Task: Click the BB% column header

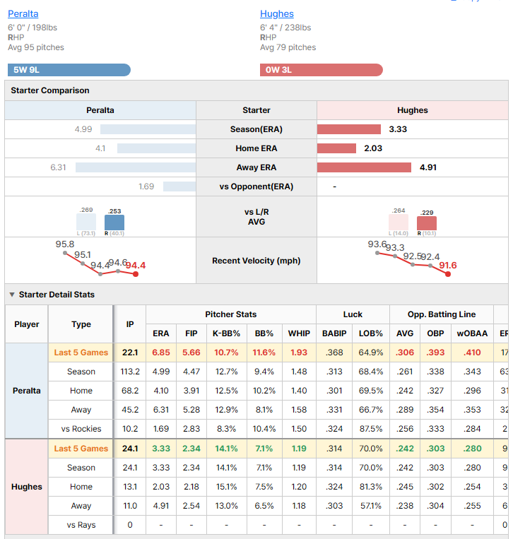Action: tap(264, 333)
